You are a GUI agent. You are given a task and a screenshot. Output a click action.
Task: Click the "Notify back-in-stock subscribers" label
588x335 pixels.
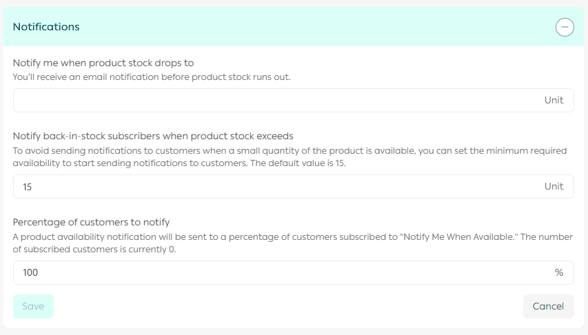point(153,136)
